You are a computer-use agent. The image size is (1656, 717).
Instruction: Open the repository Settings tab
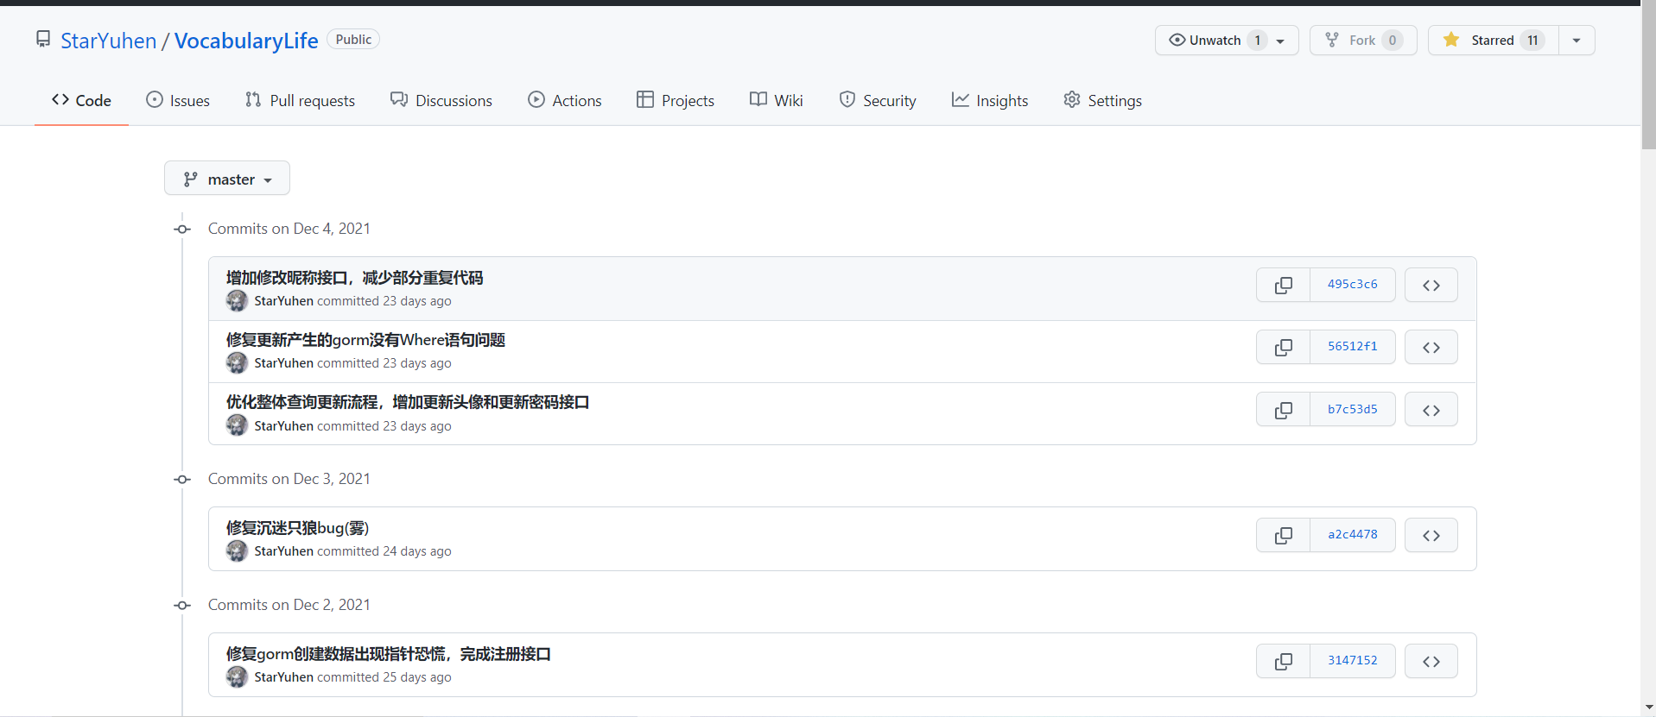1102,100
